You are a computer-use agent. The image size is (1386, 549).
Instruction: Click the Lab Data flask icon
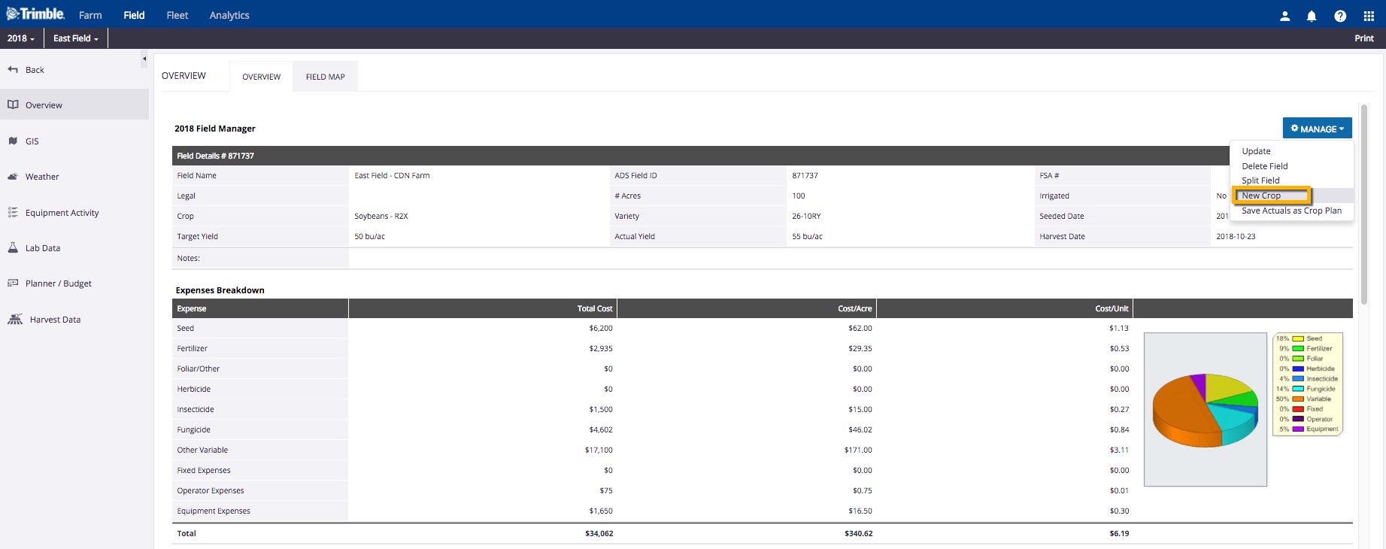pyautogui.click(x=13, y=247)
